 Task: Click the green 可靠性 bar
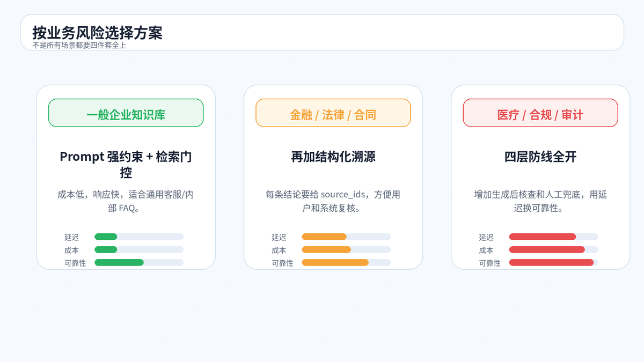(139, 263)
